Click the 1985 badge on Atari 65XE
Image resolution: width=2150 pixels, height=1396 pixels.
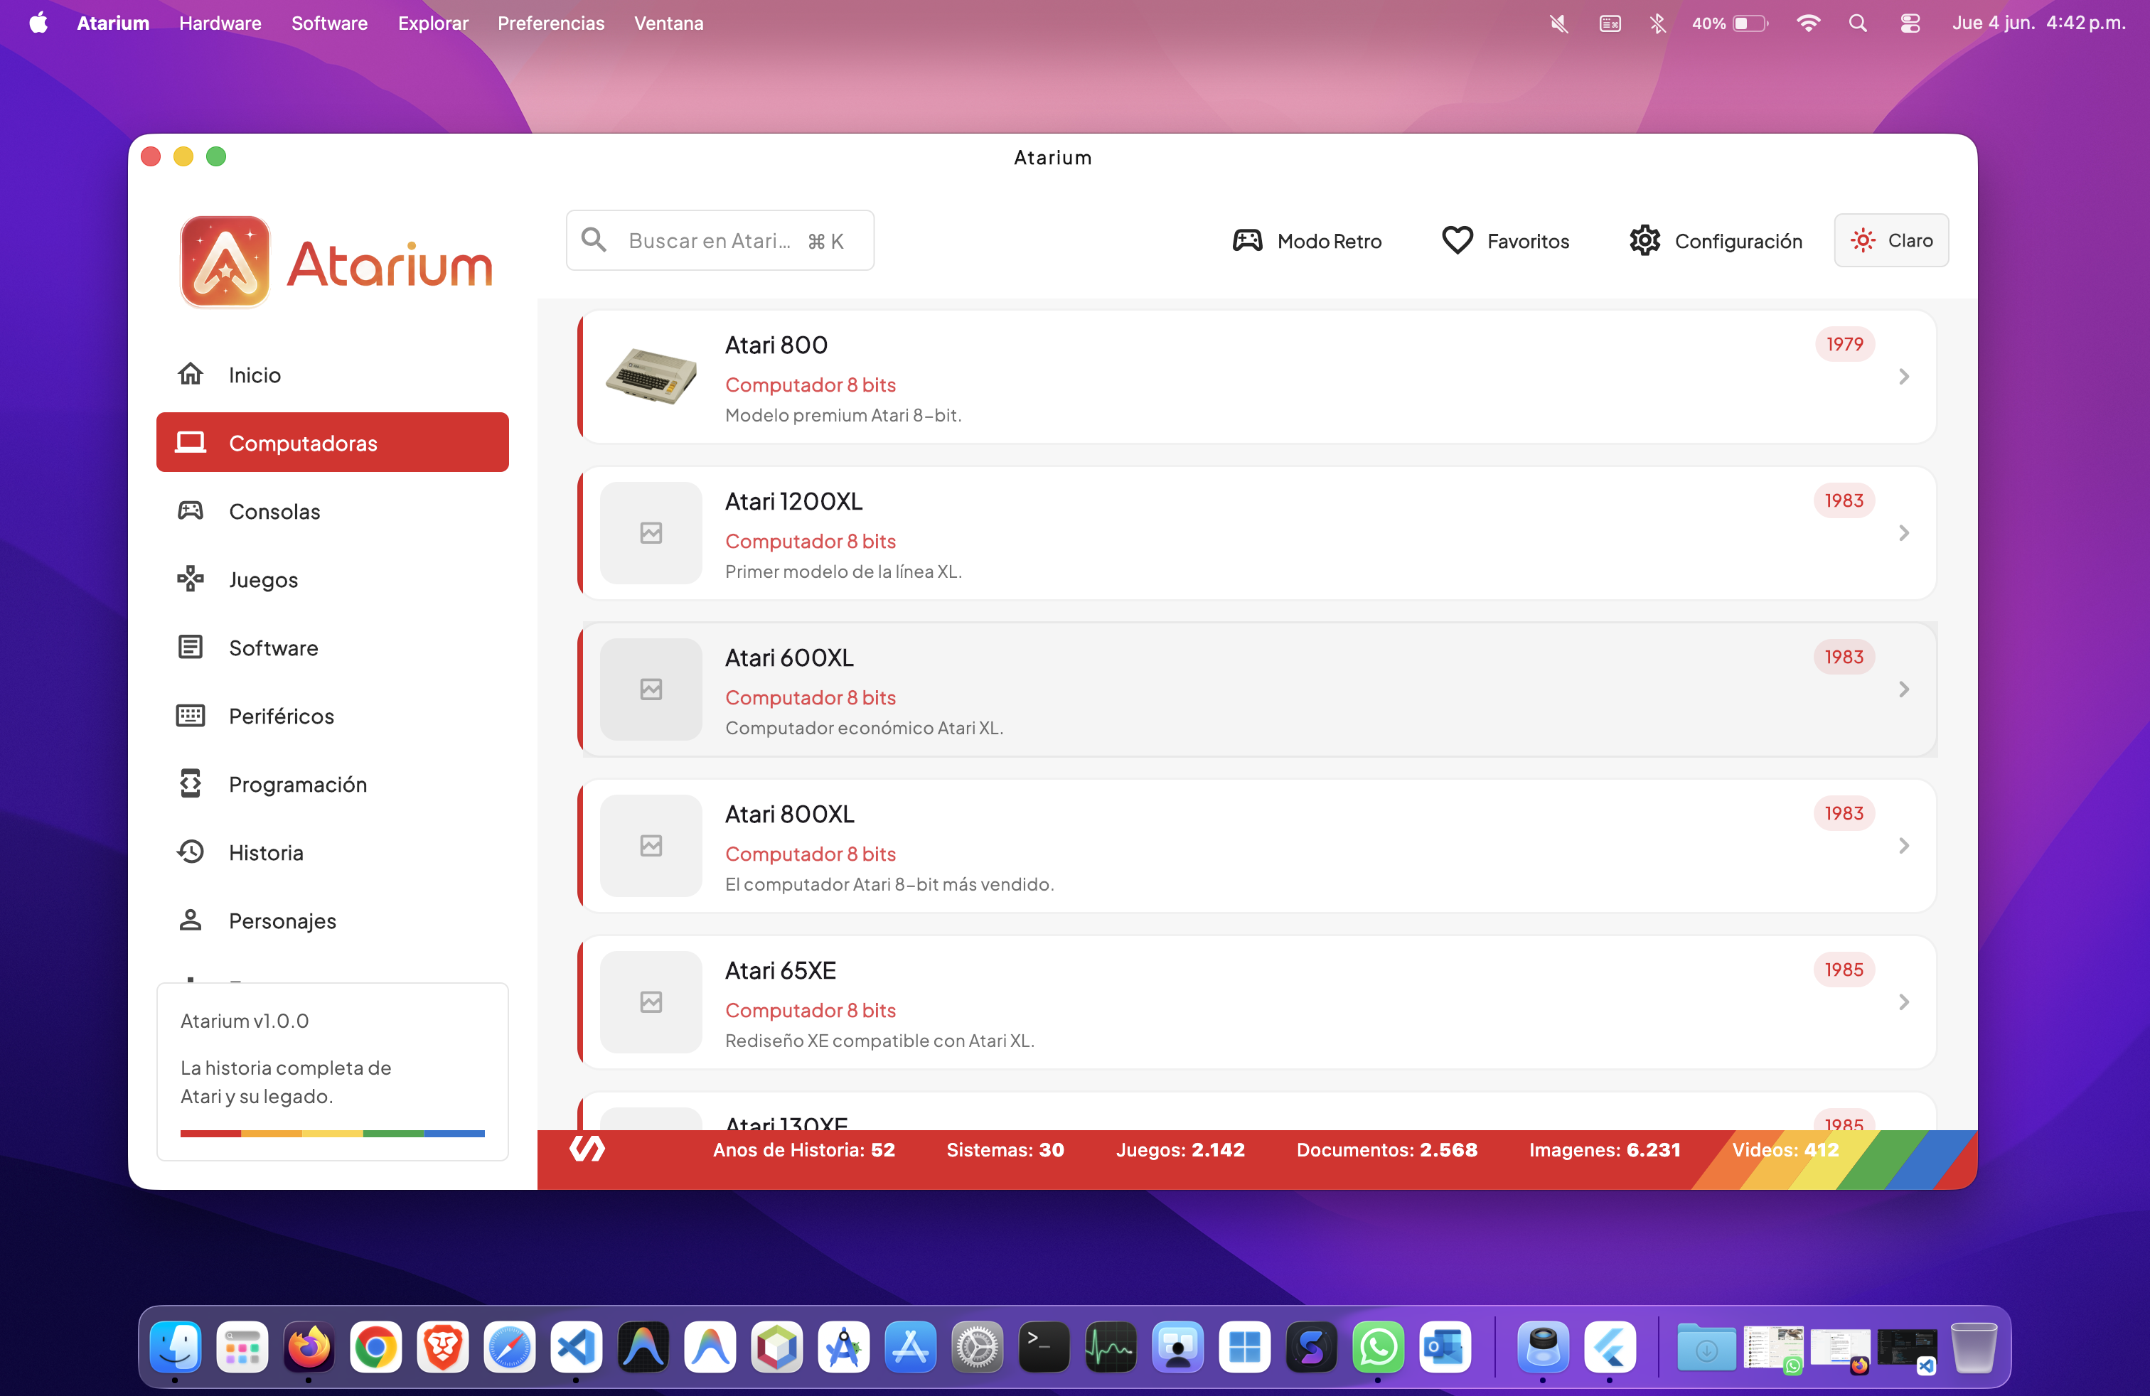[1844, 969]
